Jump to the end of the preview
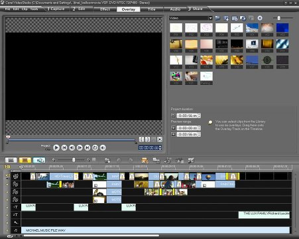Screen dimensions: 299x239 coord(88,147)
